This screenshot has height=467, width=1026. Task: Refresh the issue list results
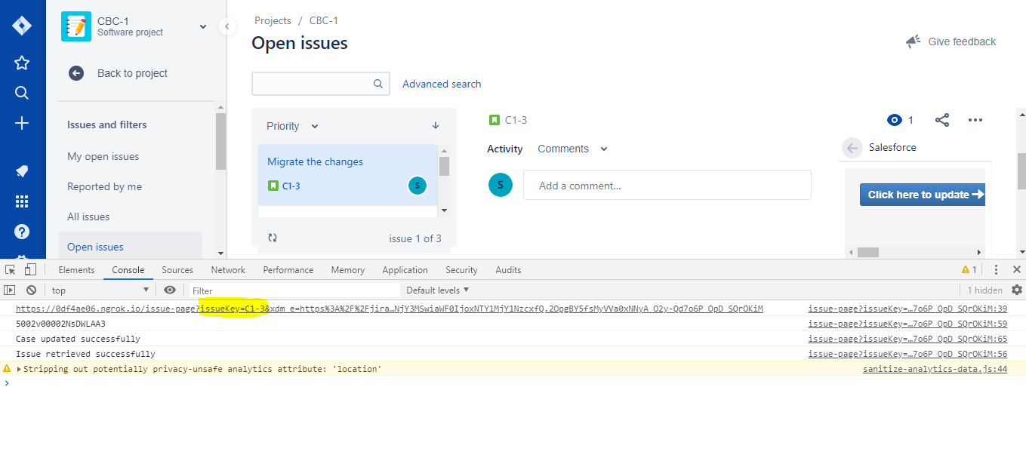tap(273, 238)
